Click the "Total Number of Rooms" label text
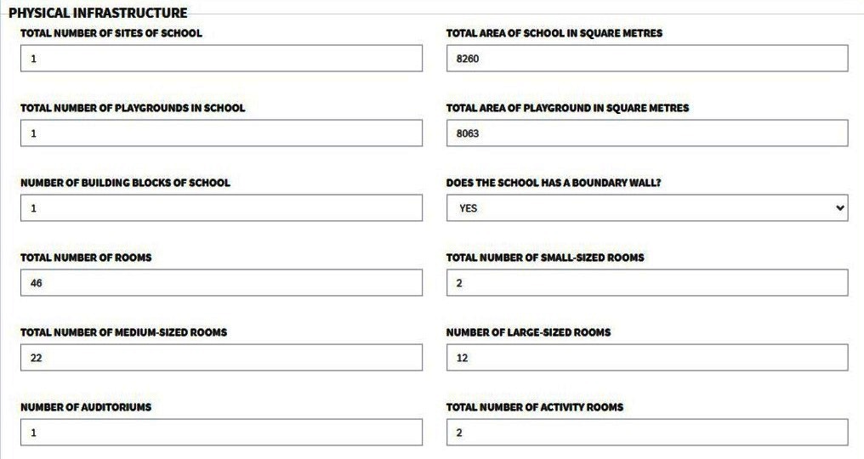This screenshot has height=459, width=864. point(86,258)
